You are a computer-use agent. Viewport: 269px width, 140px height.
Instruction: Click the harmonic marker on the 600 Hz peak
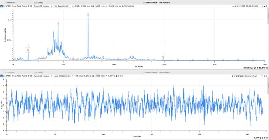[163, 56]
